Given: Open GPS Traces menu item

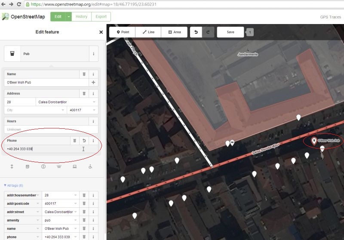Looking at the screenshot, I should (x=330, y=17).
